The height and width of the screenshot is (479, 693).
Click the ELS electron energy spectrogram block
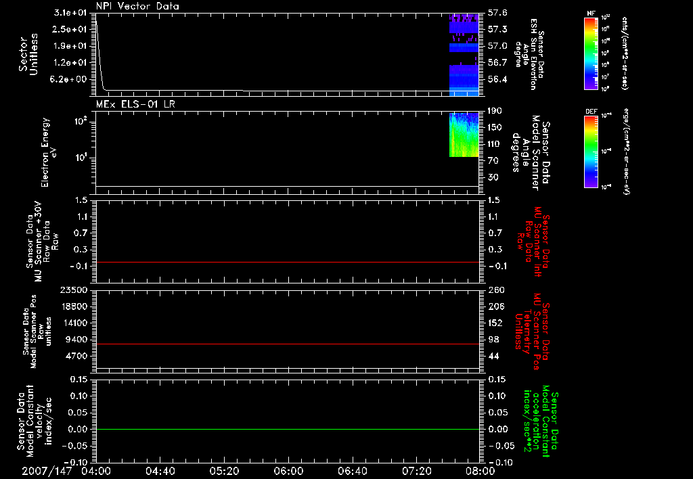pyautogui.click(x=464, y=135)
